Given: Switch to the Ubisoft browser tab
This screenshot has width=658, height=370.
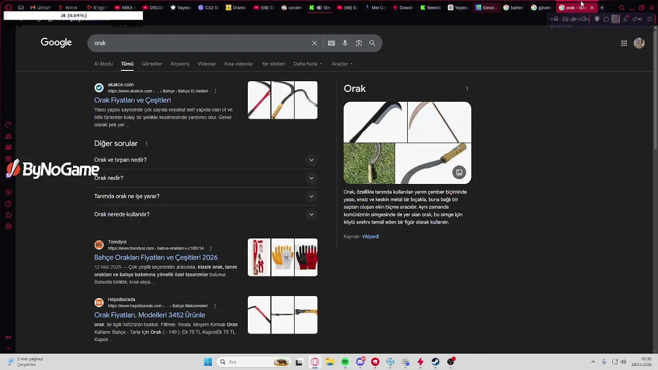Looking at the screenshot, I should click(41, 8).
